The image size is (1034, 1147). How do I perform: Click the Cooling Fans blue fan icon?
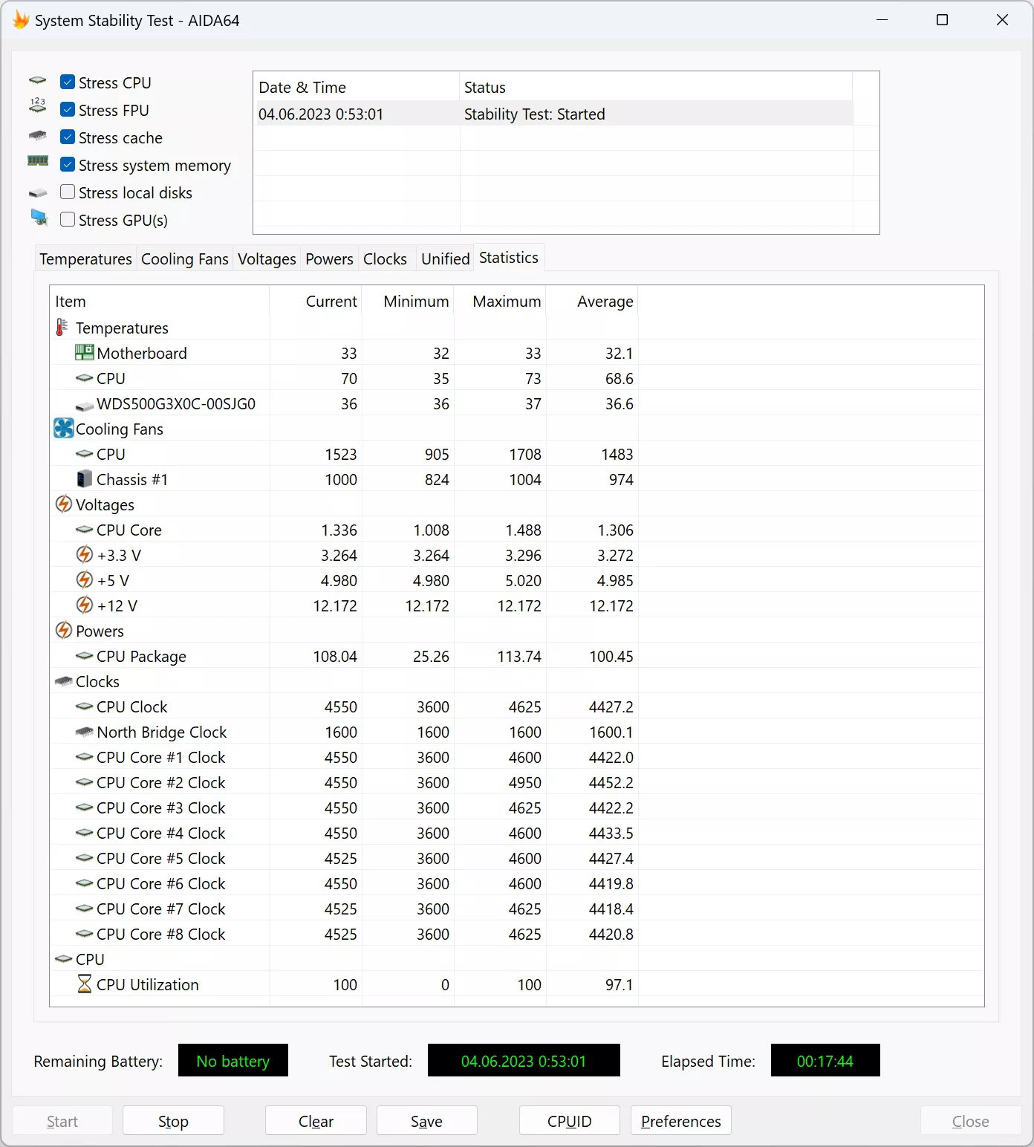tap(64, 429)
